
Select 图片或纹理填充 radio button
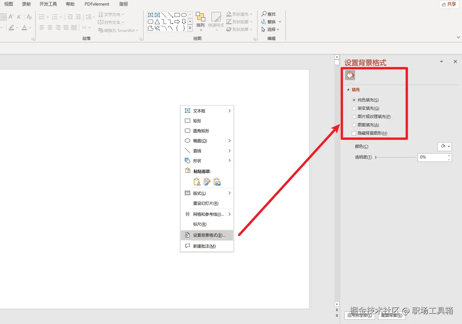tap(354, 117)
